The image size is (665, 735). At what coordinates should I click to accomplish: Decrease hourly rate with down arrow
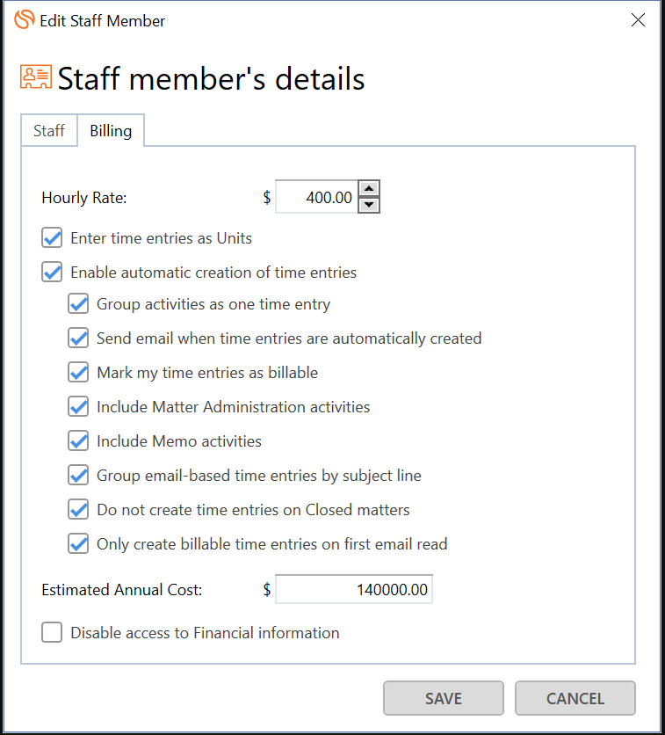[369, 205]
